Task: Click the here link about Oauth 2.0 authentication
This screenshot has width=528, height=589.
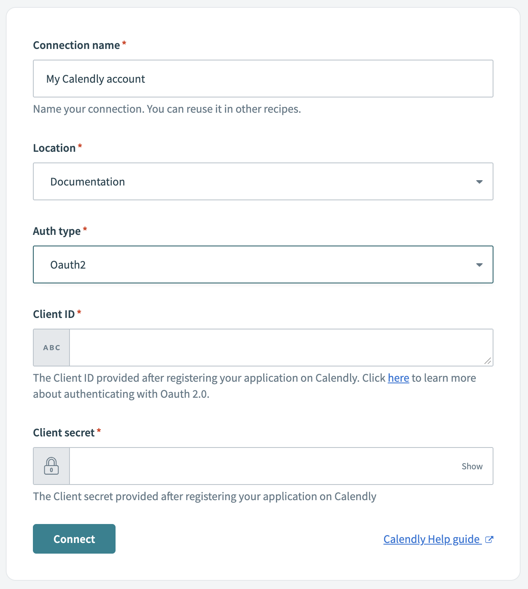Action: [398, 378]
